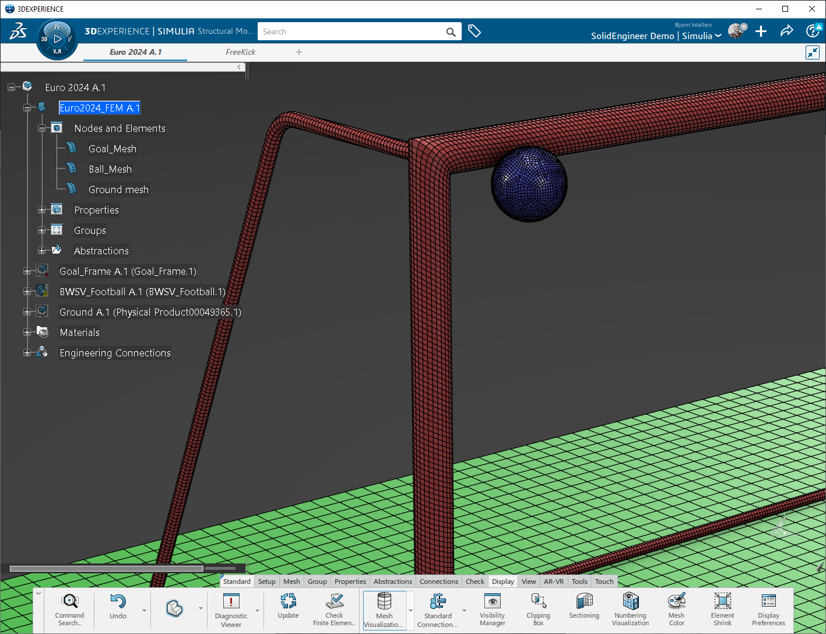Select Ball_Mesh in the tree
This screenshot has width=826, height=634.
[x=110, y=169]
